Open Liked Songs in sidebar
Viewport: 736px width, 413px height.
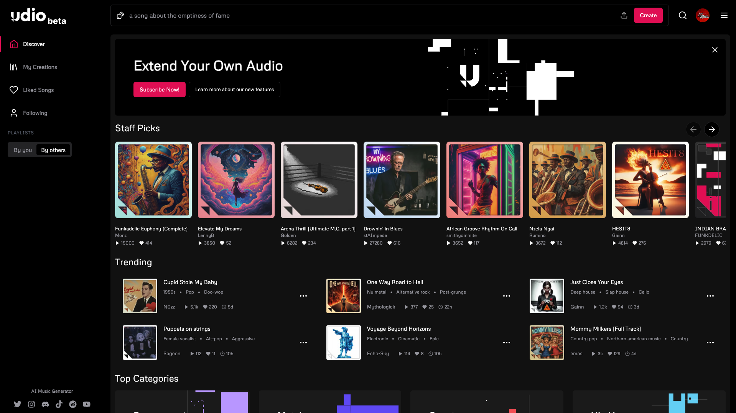tap(38, 90)
